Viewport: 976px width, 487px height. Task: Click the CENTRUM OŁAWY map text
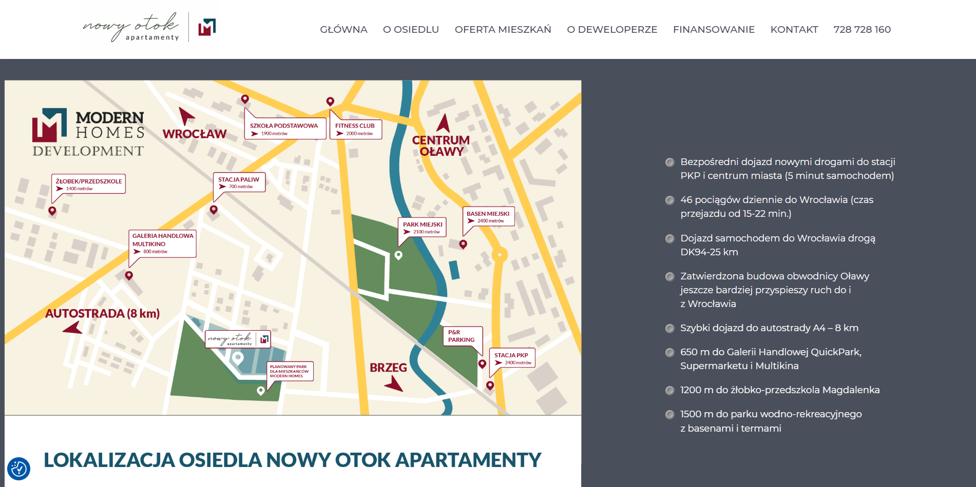pyautogui.click(x=441, y=146)
